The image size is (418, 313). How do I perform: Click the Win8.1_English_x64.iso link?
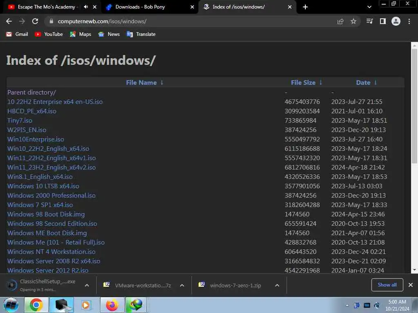coord(40,177)
